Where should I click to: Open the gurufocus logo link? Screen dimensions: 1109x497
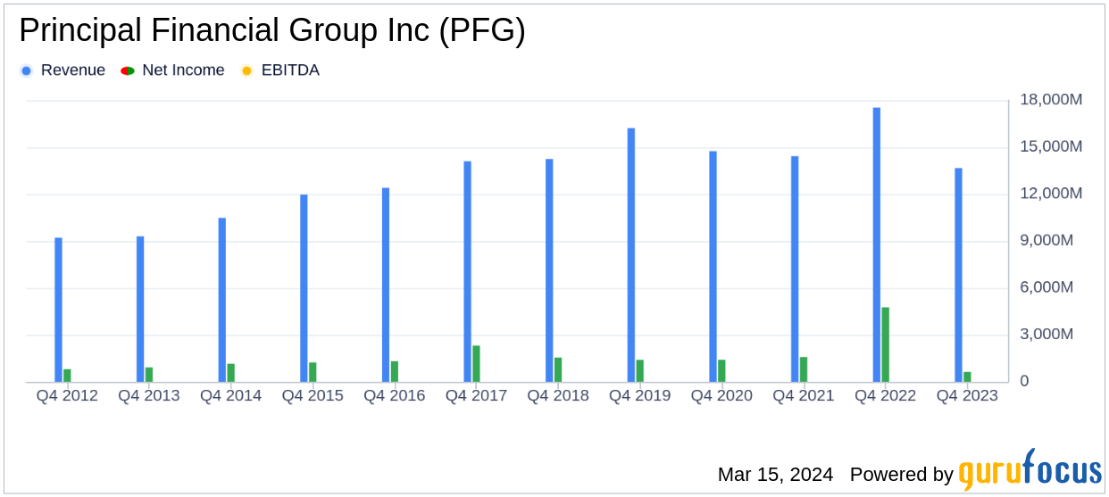click(1030, 469)
